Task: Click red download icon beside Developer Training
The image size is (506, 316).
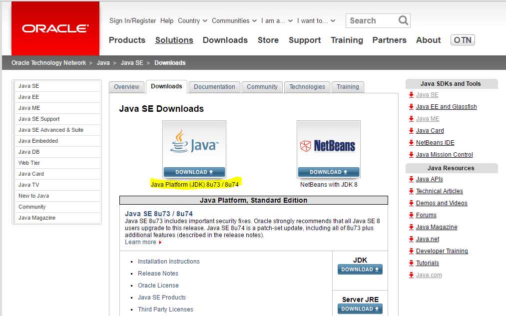Action: point(411,251)
